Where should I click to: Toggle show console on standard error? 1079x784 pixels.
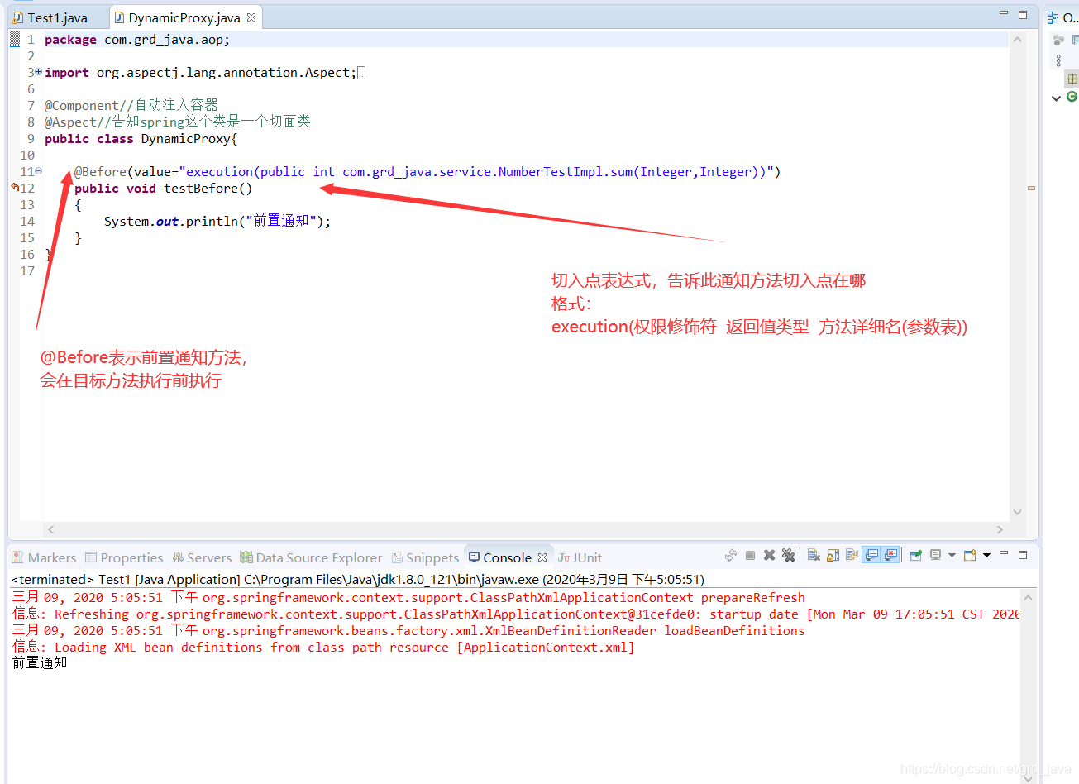coord(890,555)
